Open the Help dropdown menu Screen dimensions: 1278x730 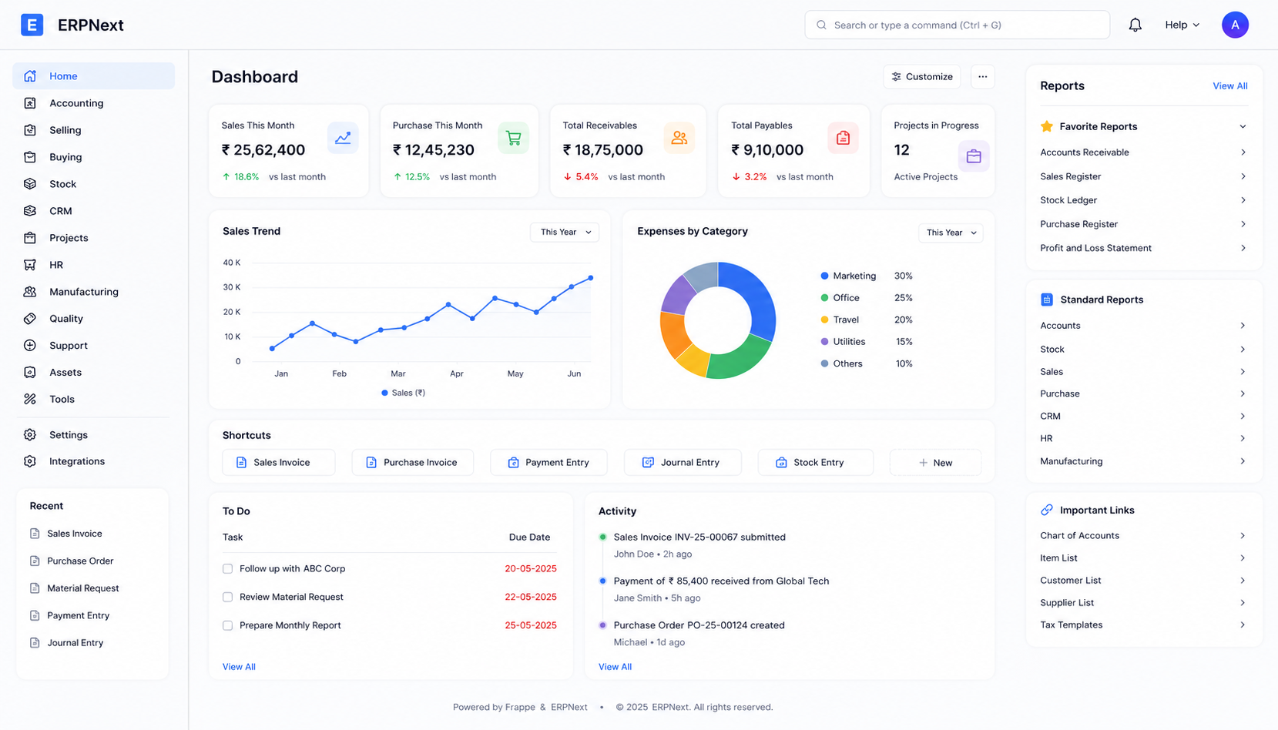[x=1182, y=25]
